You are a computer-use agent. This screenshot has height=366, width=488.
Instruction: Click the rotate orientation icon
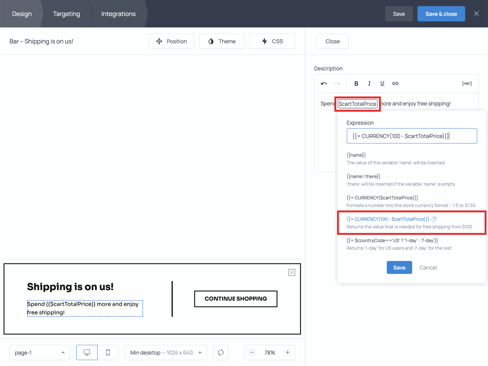coord(221,353)
